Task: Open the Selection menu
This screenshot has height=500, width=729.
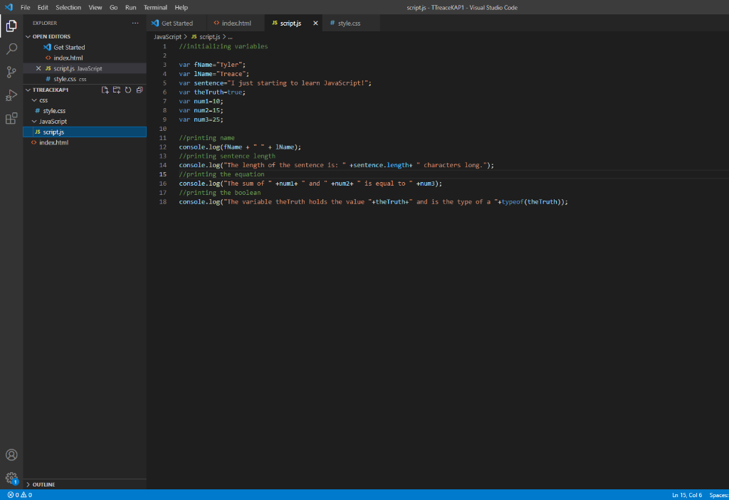Action: point(68,7)
